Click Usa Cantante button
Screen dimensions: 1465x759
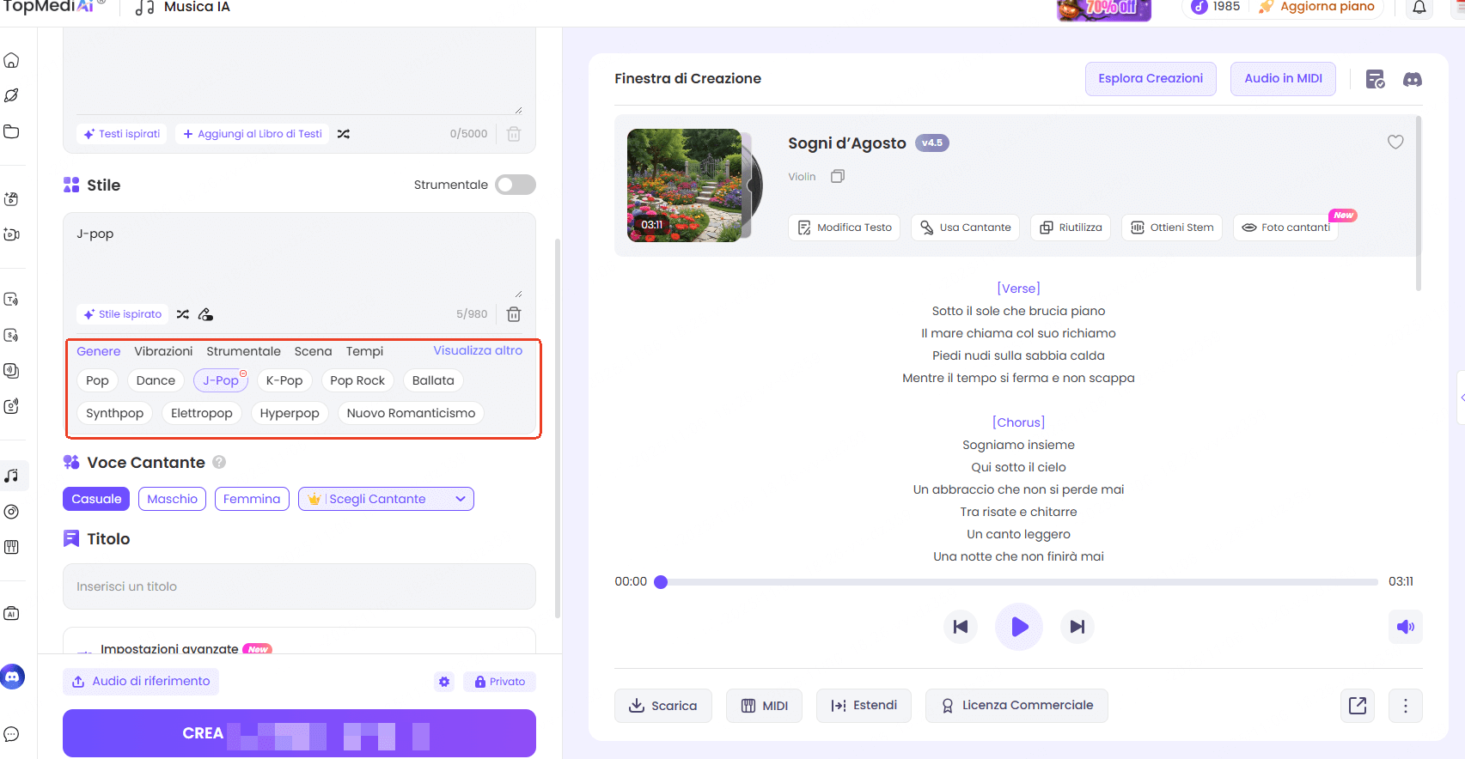pos(965,228)
